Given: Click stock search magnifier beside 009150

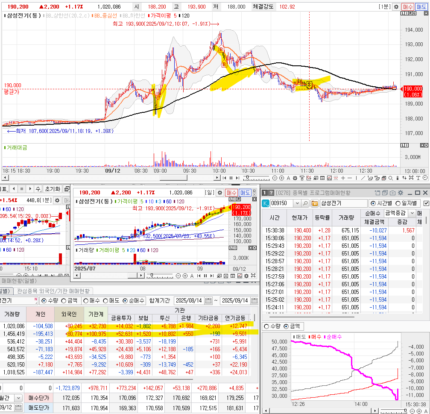Looking at the screenshot, I should click(x=305, y=203).
